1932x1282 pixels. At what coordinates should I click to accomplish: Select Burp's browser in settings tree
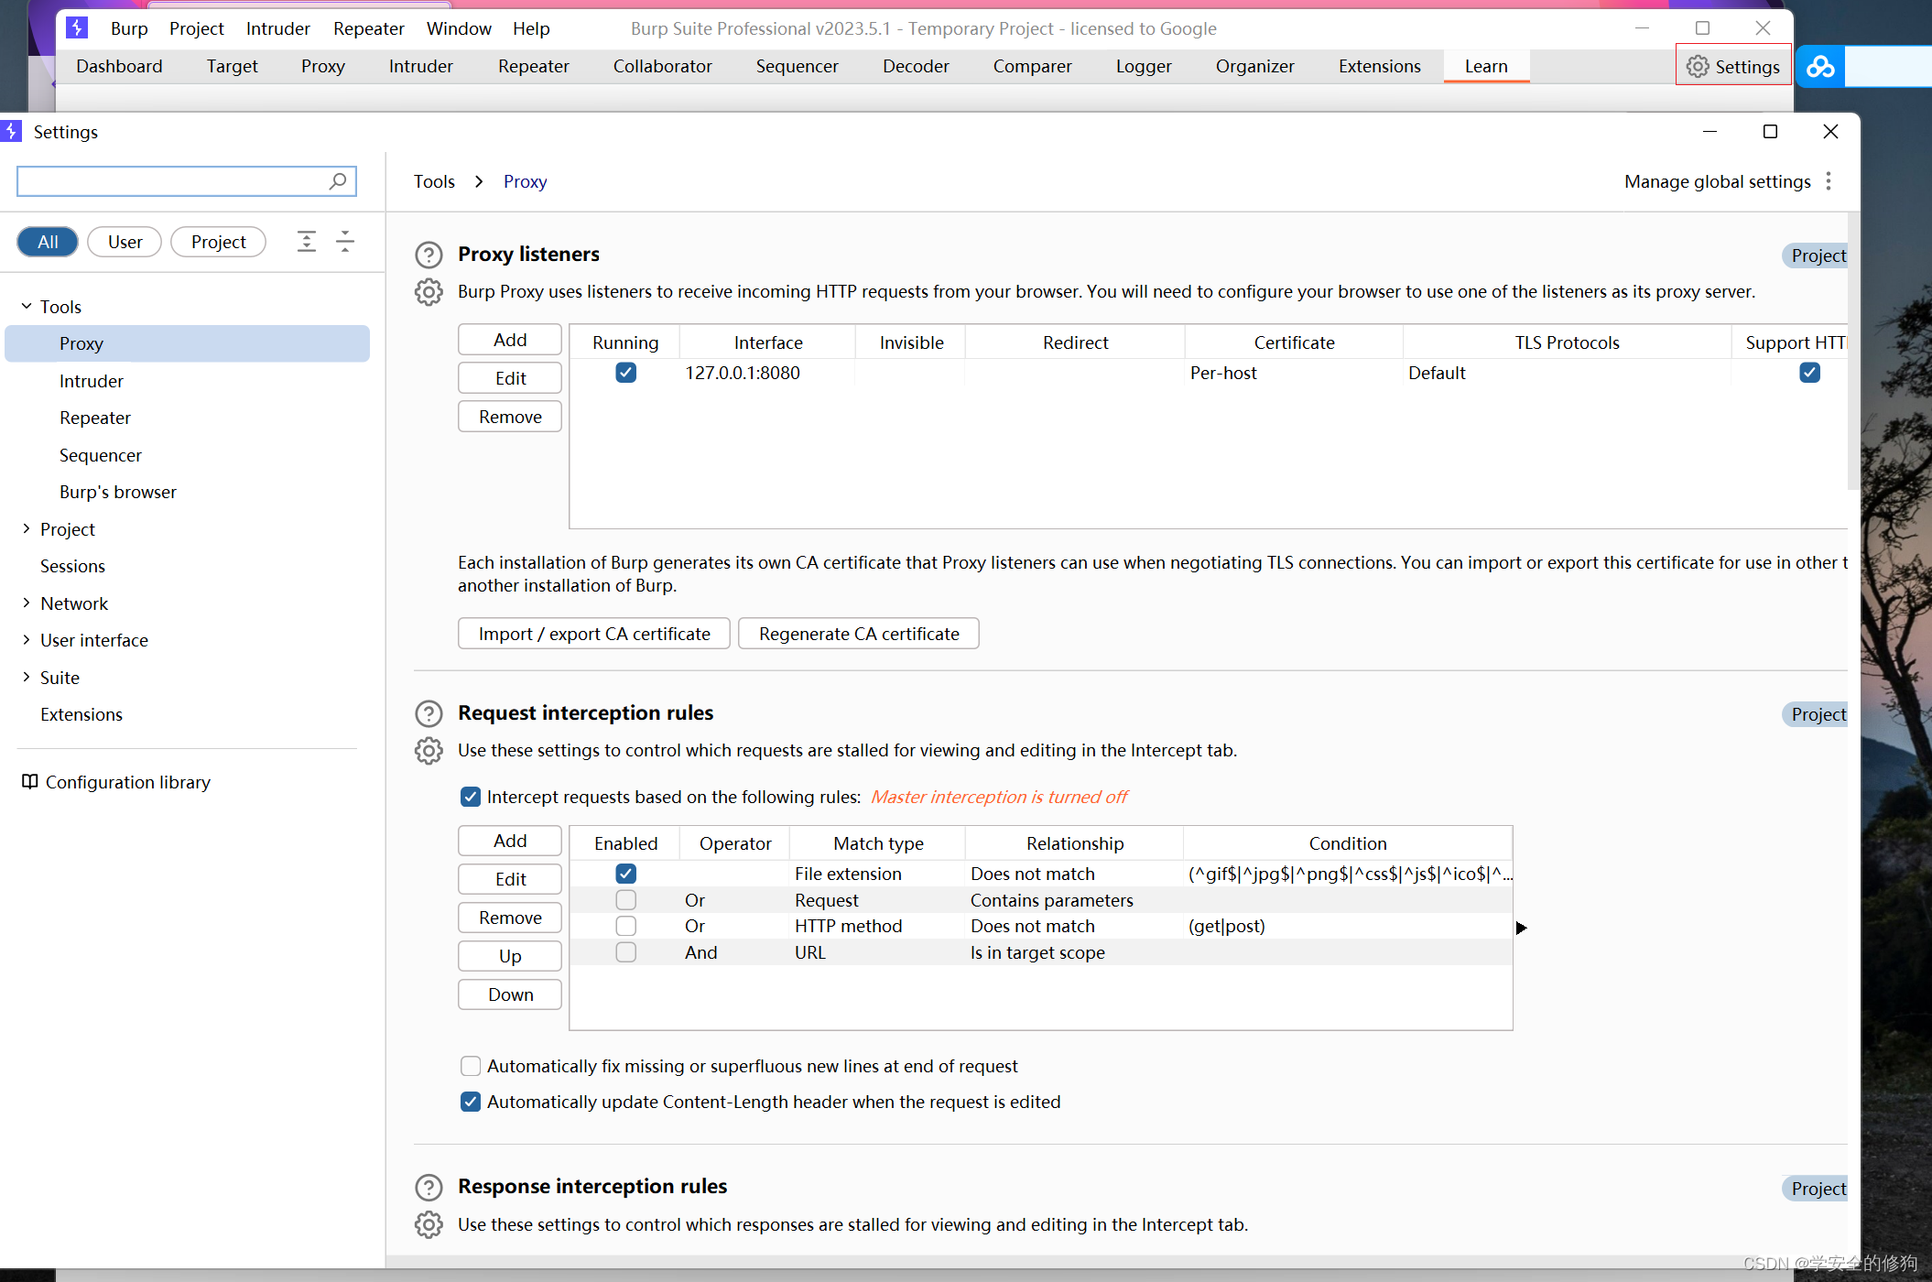(x=118, y=492)
